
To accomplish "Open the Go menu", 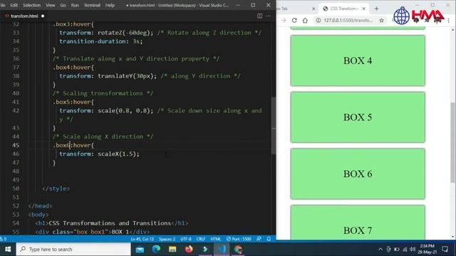I will coord(63,5).
